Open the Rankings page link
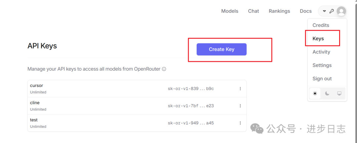The image size is (357, 143). pyautogui.click(x=279, y=11)
